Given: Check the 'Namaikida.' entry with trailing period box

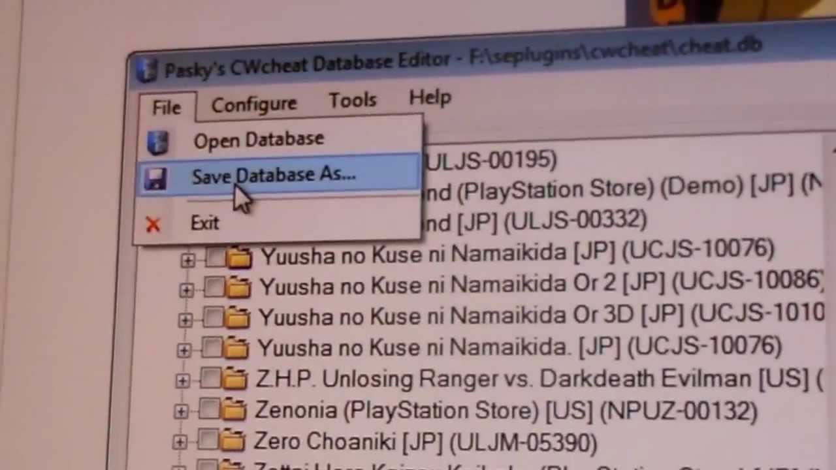Looking at the screenshot, I should pos(212,348).
